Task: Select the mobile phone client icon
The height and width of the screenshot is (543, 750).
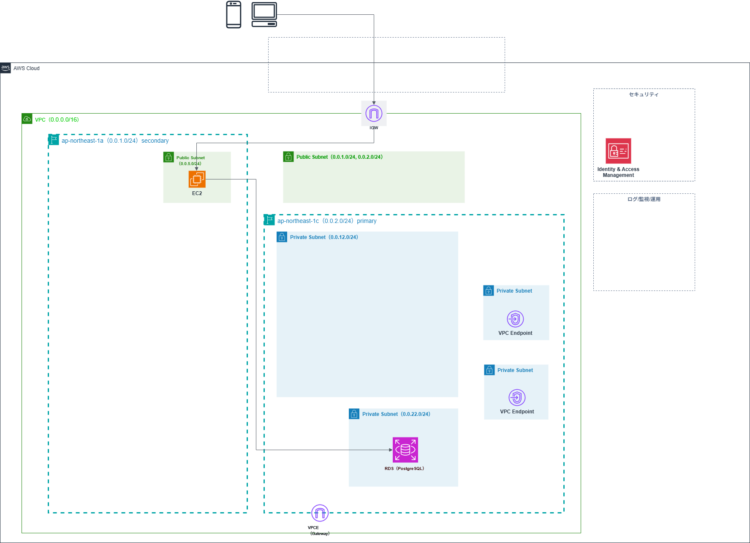Action: (234, 14)
